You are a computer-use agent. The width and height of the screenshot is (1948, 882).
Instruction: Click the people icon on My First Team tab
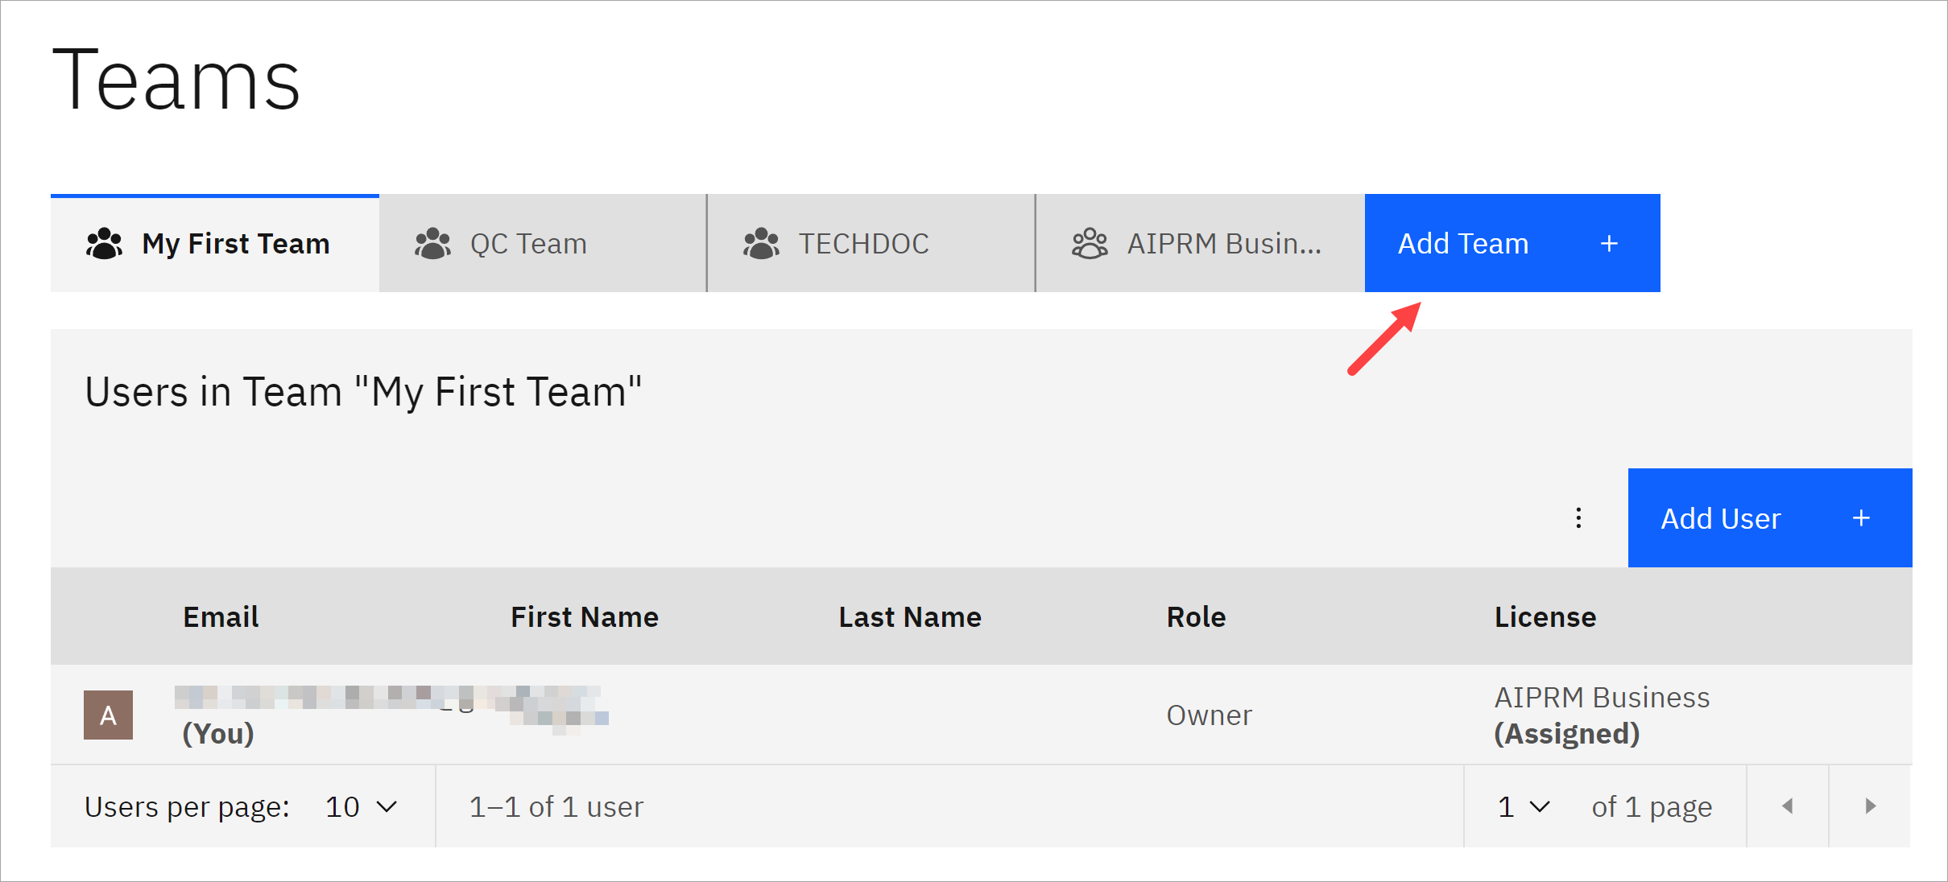[104, 243]
